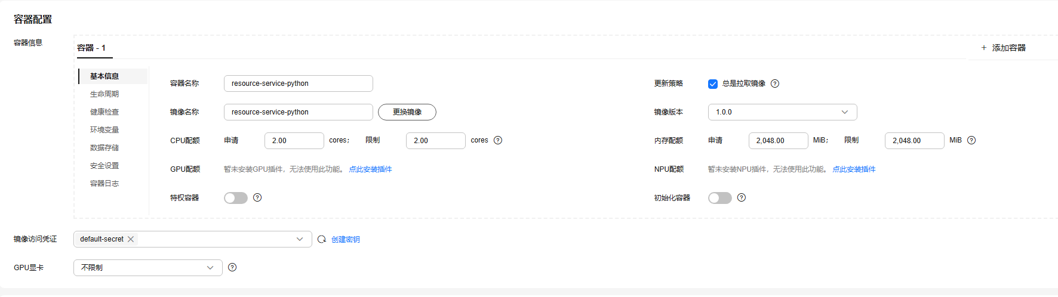The image size is (1058, 297).
Task: Click the help icon next to 特权容器 switch
Action: 257,197
